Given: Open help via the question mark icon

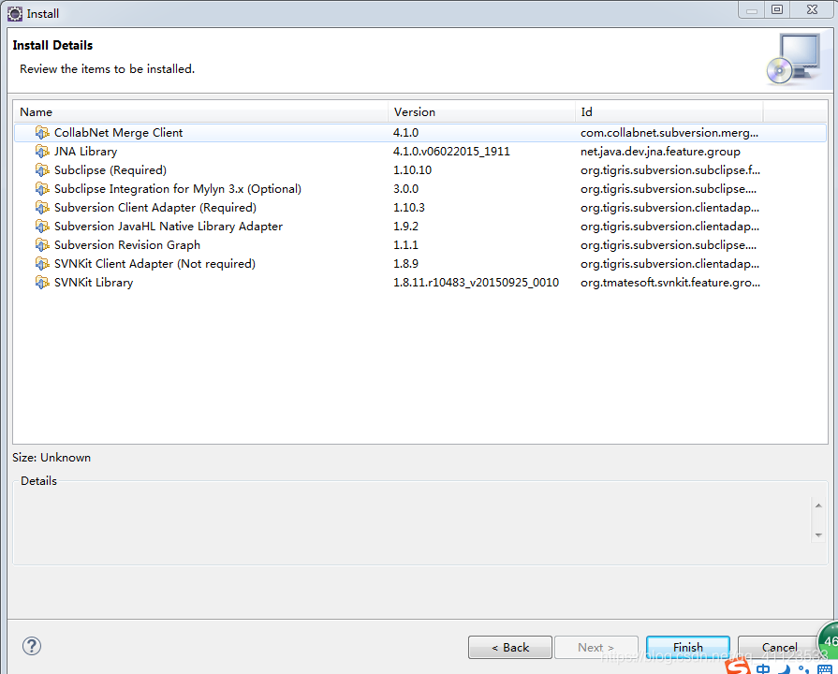Looking at the screenshot, I should click(x=32, y=646).
